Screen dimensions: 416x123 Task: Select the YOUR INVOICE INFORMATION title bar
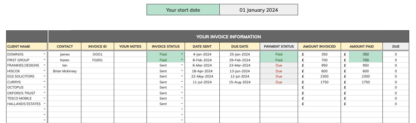pos(229,37)
